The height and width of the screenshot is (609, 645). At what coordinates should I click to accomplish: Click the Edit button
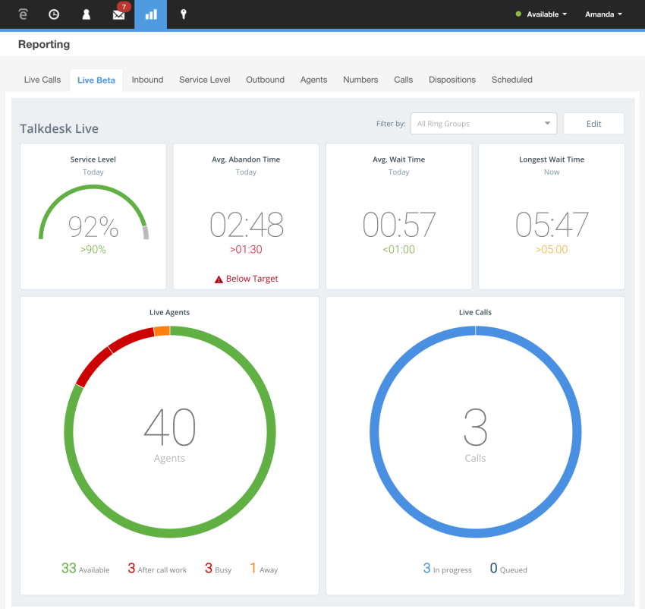click(593, 124)
